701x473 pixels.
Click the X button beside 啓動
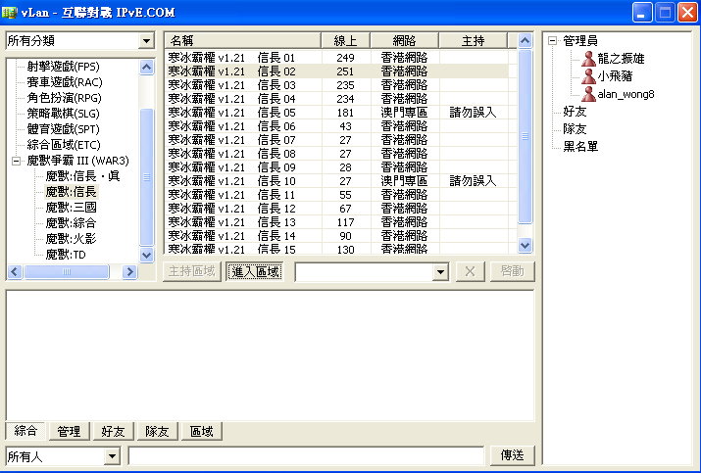pyautogui.click(x=470, y=271)
